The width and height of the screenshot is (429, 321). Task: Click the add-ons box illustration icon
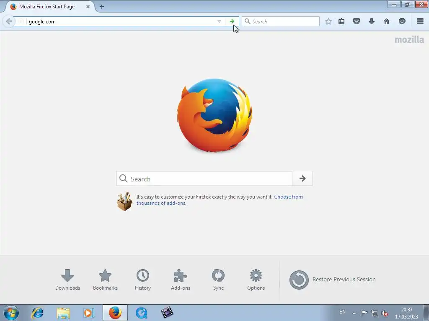pos(124,201)
